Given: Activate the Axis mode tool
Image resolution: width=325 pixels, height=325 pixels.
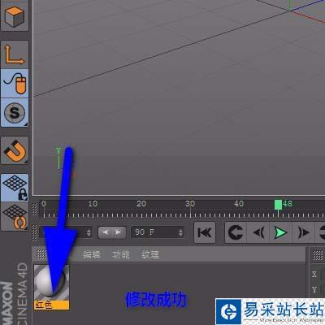Looking at the screenshot, I should click(x=15, y=54).
